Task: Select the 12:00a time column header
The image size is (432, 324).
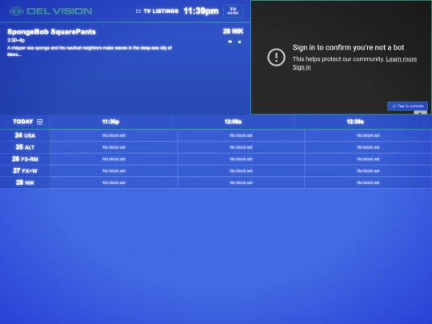Action: coord(233,122)
